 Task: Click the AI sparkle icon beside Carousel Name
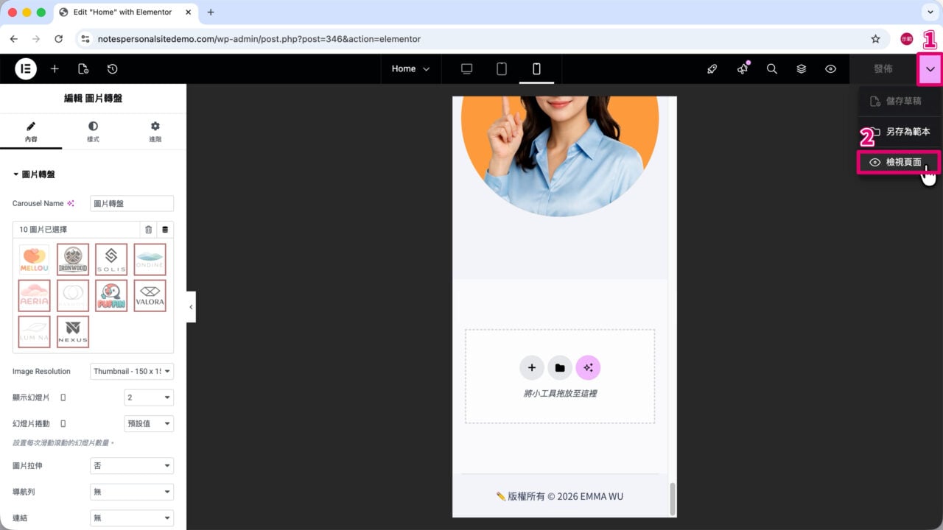pos(71,203)
